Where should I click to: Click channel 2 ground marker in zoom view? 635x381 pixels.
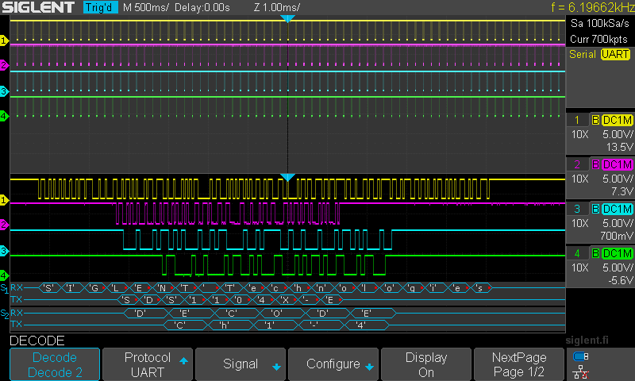(4, 225)
